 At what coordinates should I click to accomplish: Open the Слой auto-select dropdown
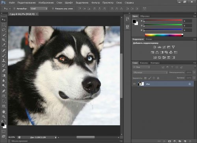click(39, 9)
